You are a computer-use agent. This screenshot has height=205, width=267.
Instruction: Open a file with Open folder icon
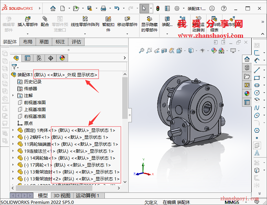click(76, 8)
